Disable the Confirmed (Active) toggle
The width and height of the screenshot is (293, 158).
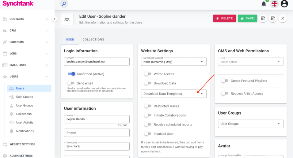point(71,74)
